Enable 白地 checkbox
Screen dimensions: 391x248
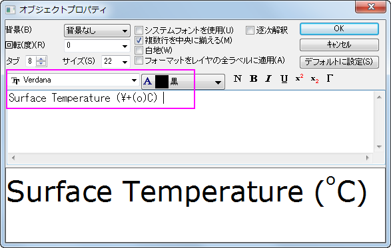pos(139,50)
